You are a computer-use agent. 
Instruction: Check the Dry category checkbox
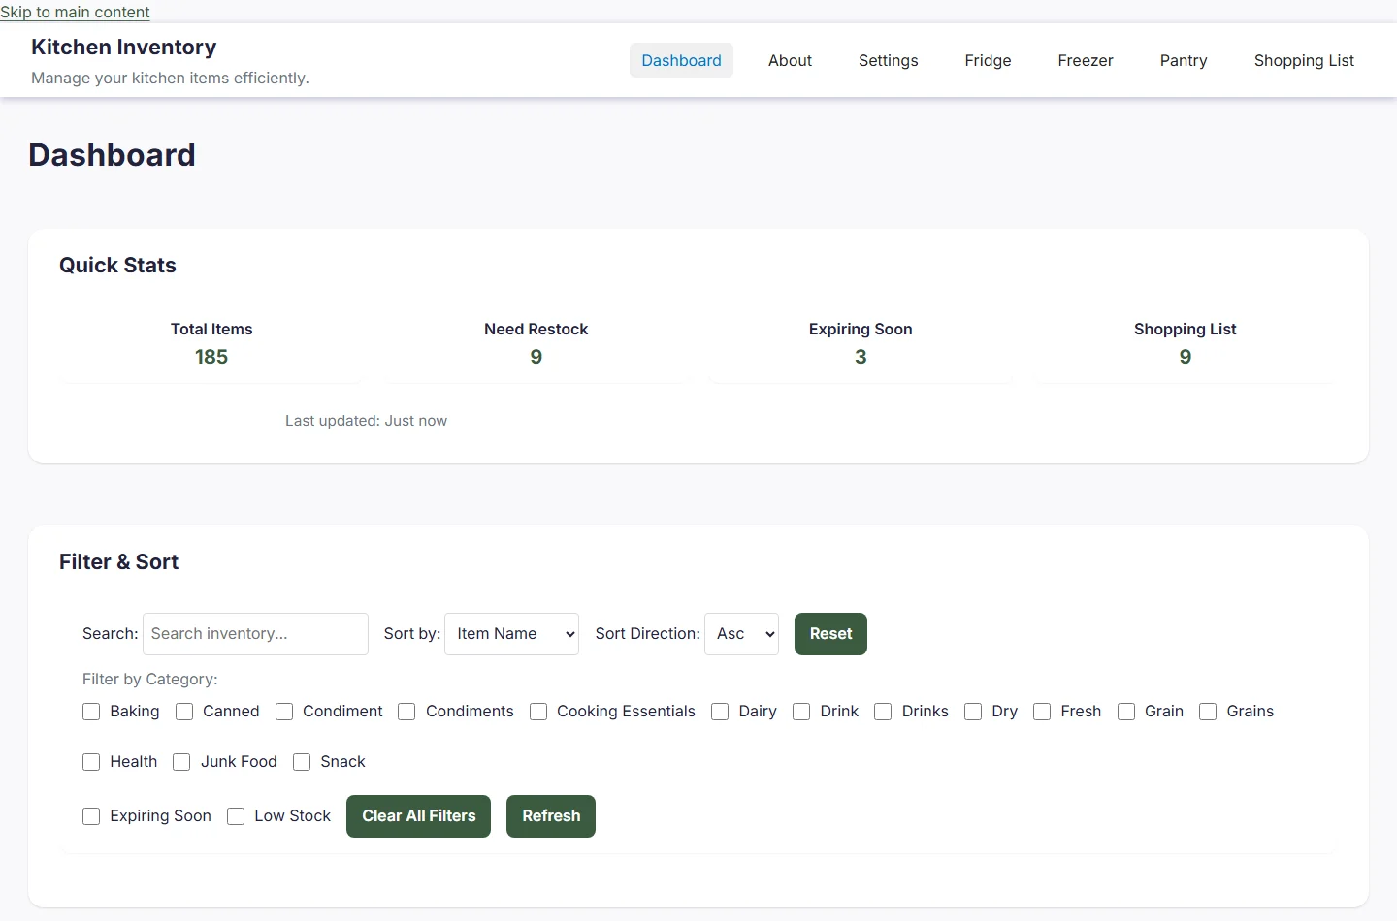coord(973,712)
